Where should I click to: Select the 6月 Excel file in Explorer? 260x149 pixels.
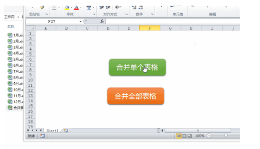(x=15, y=66)
